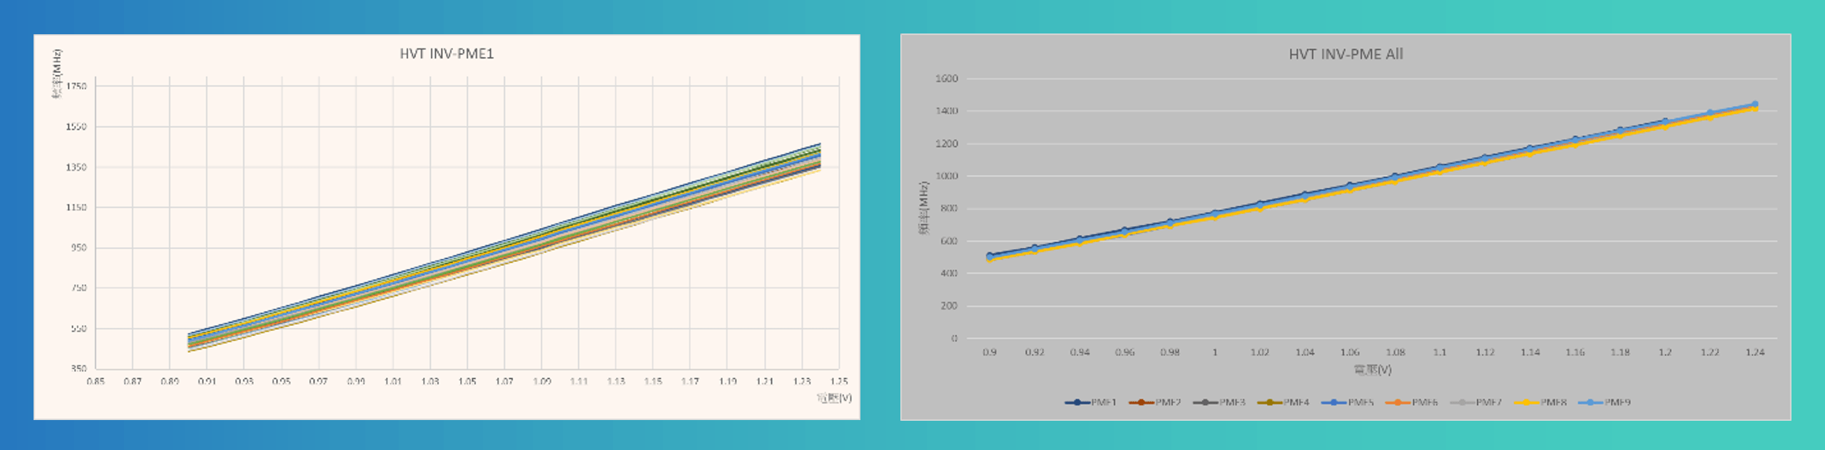Click the "HVT INV-PME All" chart title
The image size is (1825, 450).
pos(1346,54)
